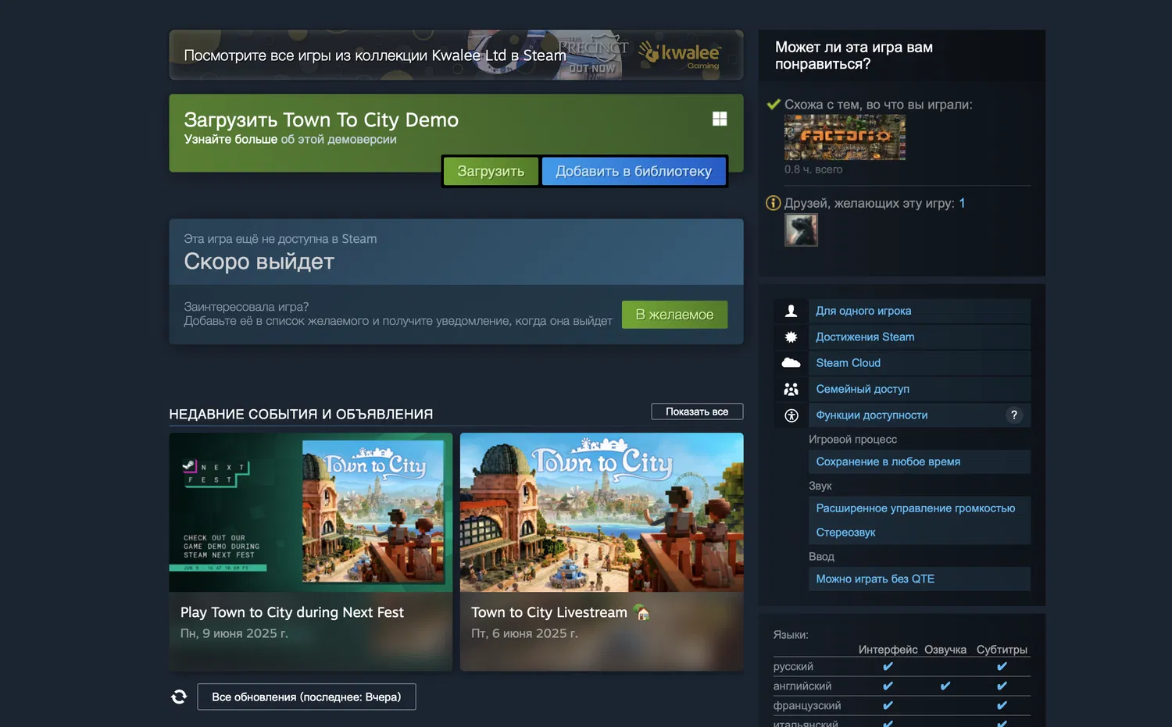This screenshot has height=727, width=1172.
Task: Click the green checkmark near similar games
Action: [x=774, y=104]
